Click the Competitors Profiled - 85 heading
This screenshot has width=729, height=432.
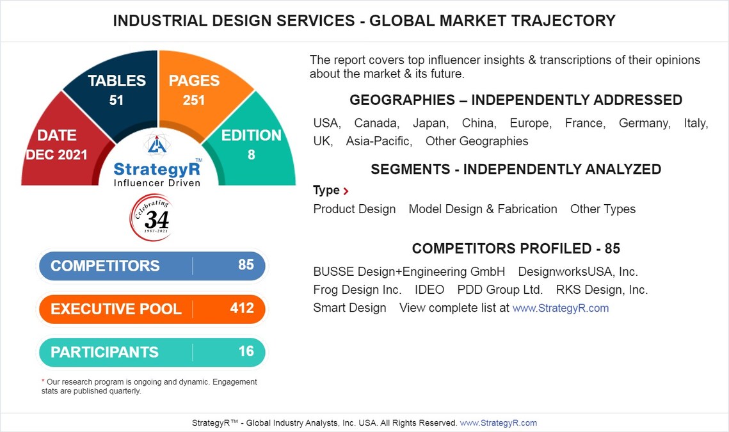pos(516,248)
